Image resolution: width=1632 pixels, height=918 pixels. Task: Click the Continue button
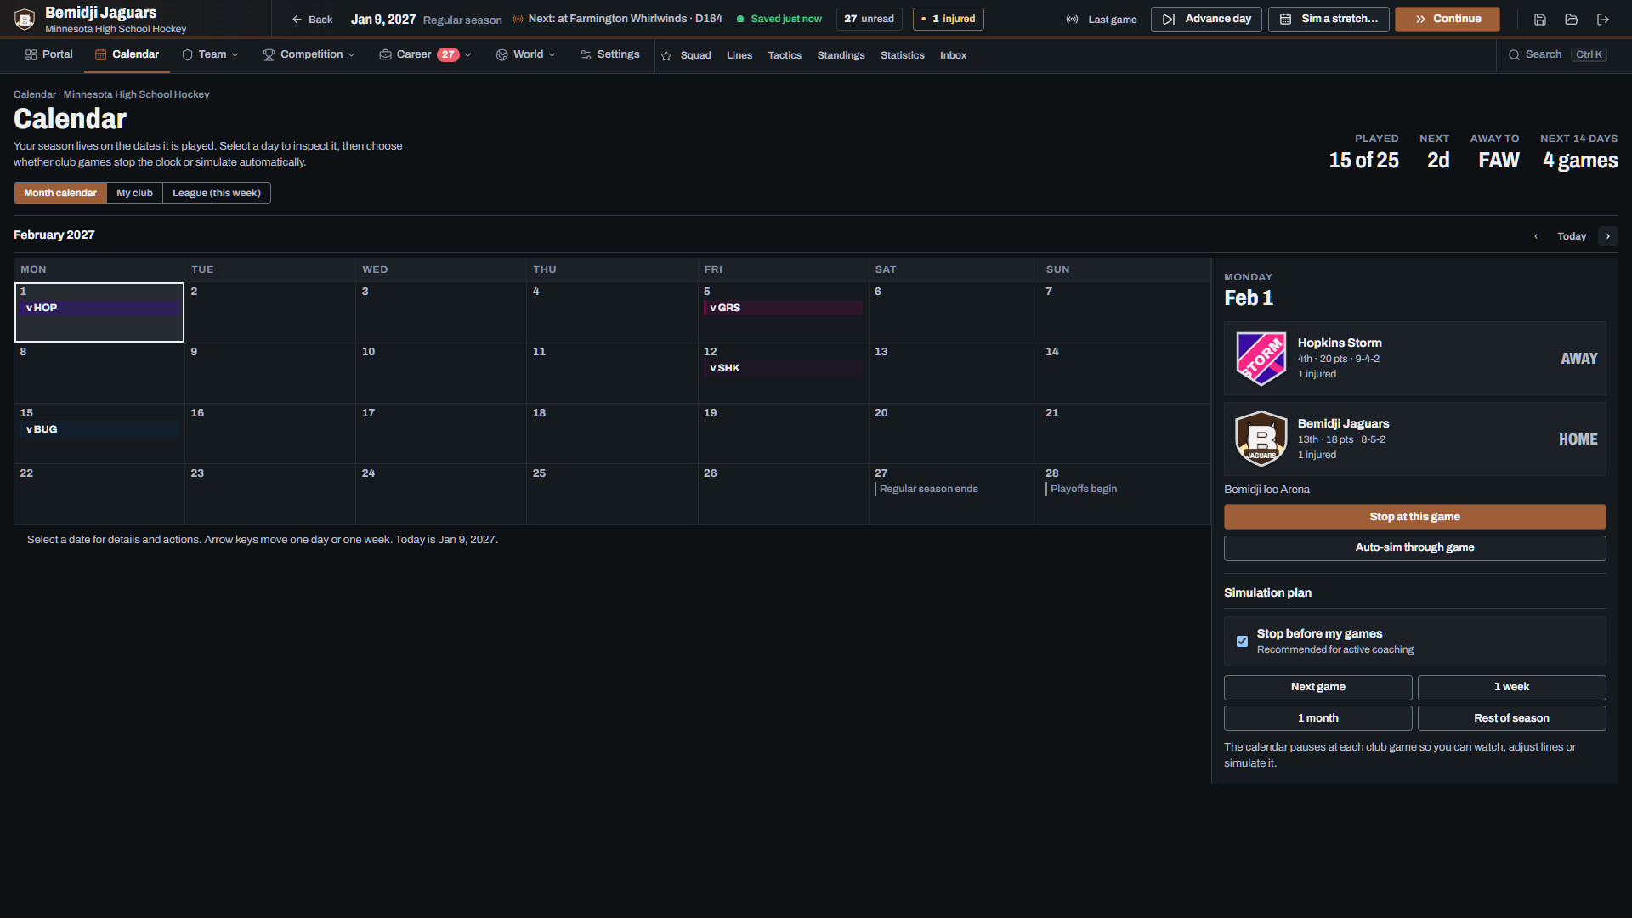(x=1447, y=20)
